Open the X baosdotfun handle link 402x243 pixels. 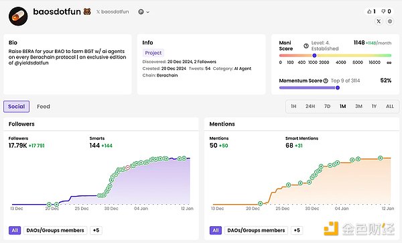pos(113,12)
